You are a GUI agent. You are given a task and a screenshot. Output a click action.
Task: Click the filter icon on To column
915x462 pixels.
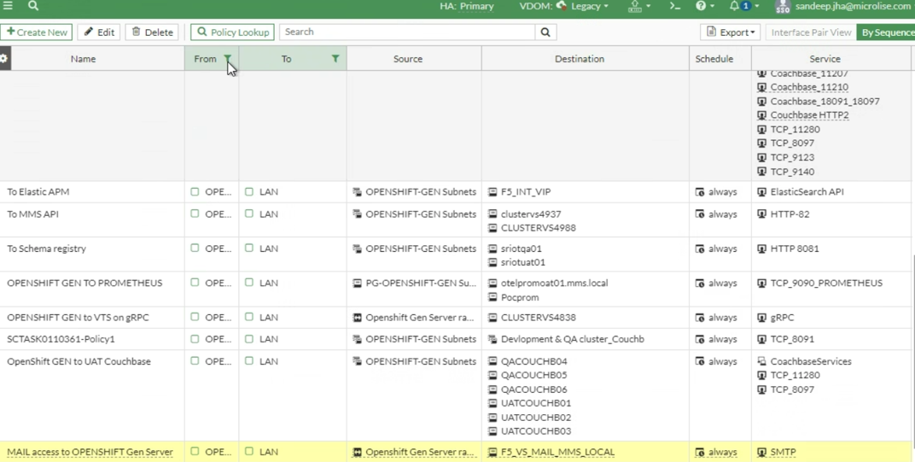pos(335,59)
